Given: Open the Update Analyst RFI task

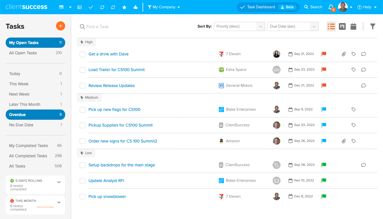Looking at the screenshot, I should pos(106,181).
